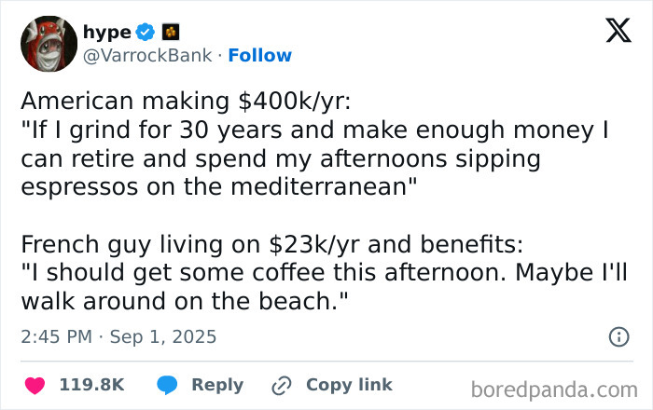Open the @VarrockBank handle link
This screenshot has height=410, width=653.
point(147,56)
